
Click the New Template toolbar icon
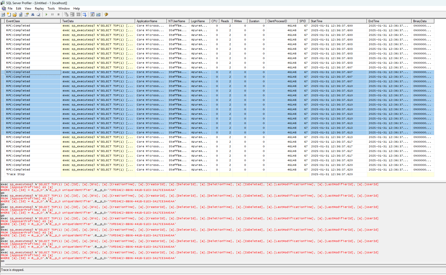pos(9,15)
